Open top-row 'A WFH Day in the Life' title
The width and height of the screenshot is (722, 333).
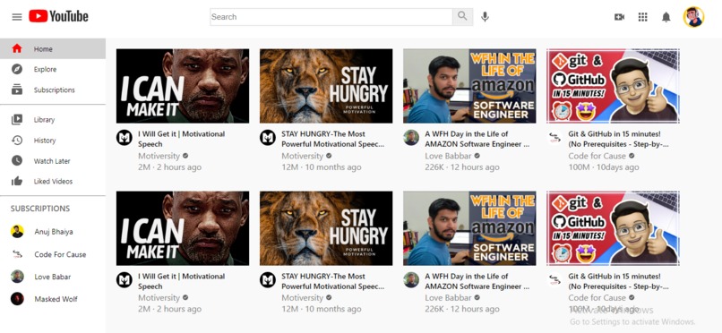pyautogui.click(x=477, y=139)
